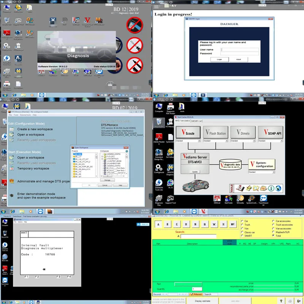Open the magnifier folder icon in Vediamo Tools

click(256, 188)
